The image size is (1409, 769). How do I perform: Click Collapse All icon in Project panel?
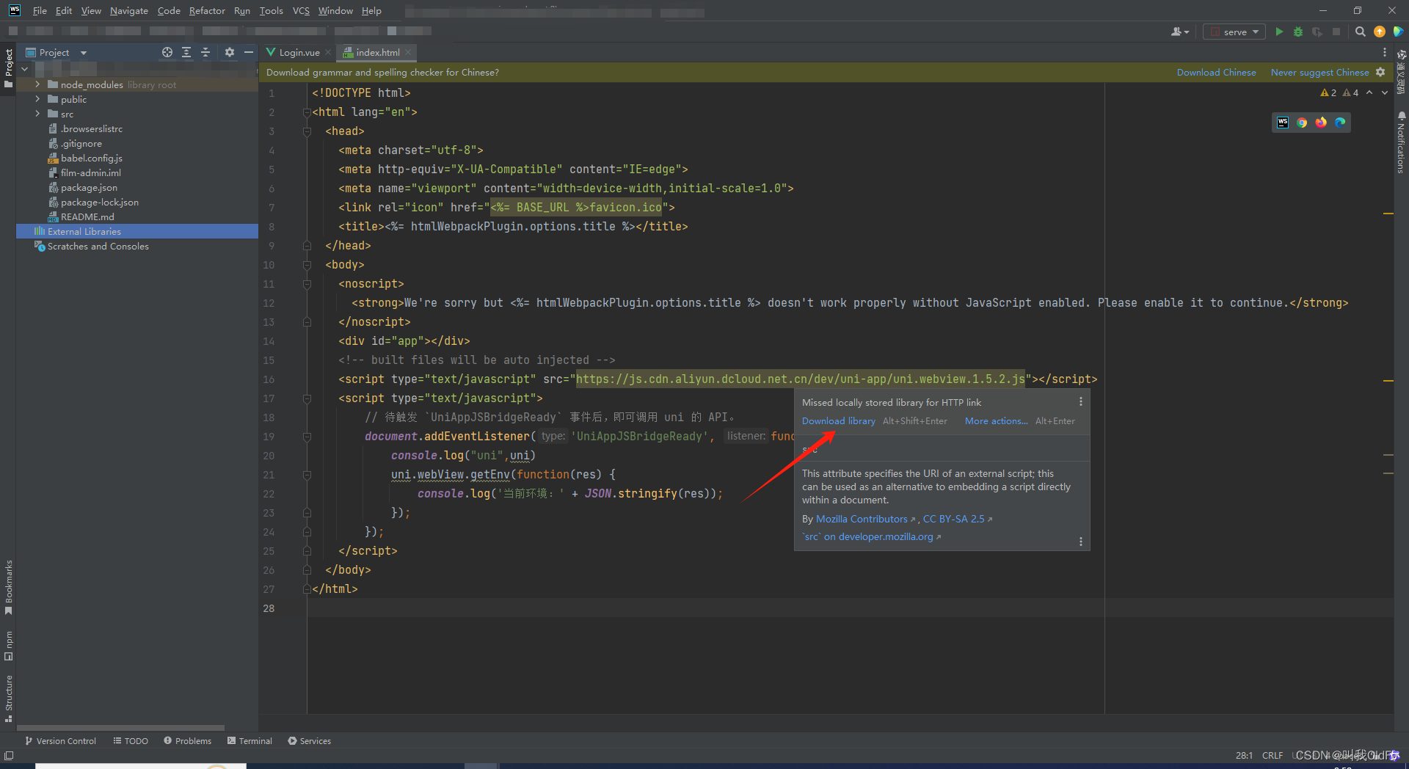205,52
